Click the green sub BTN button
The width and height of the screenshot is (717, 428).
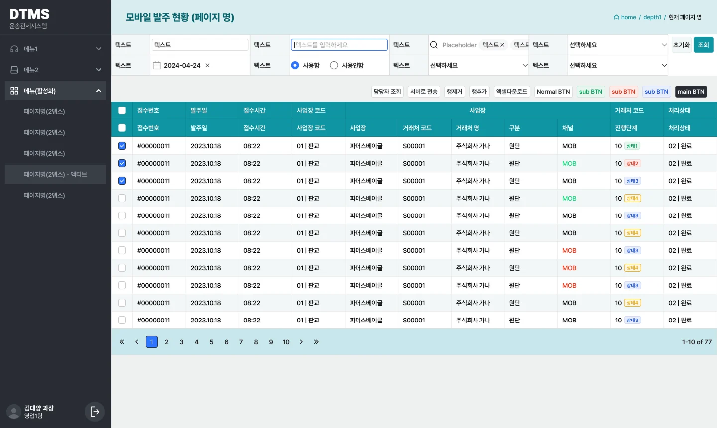point(591,92)
